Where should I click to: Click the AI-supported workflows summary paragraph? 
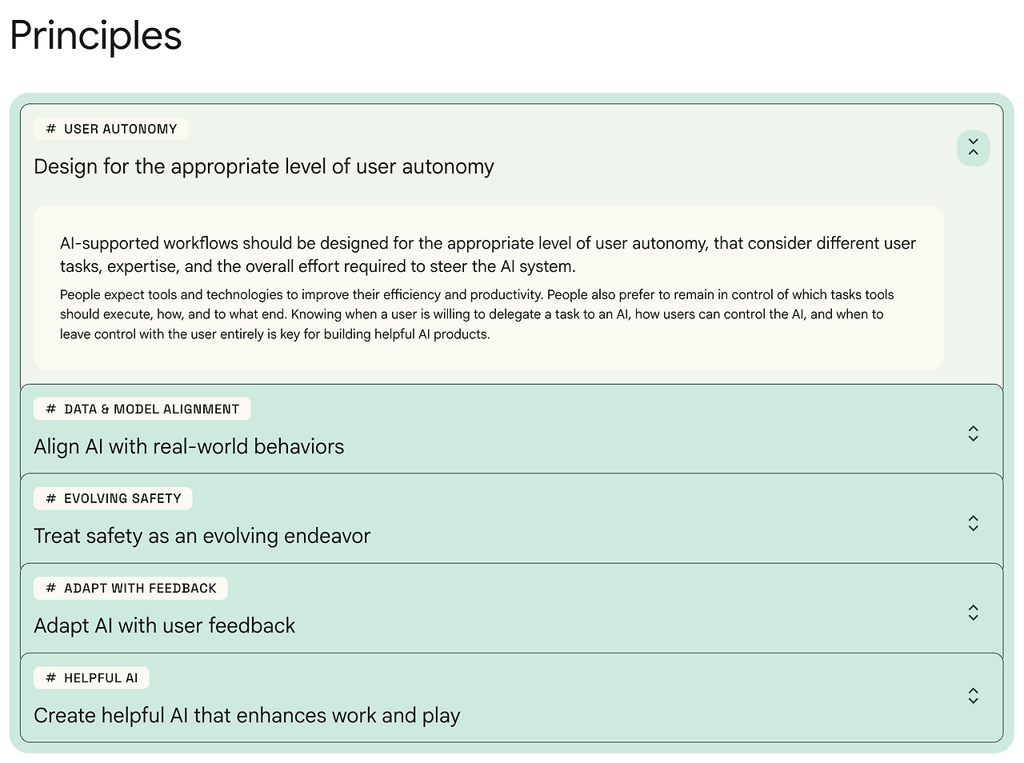487,254
